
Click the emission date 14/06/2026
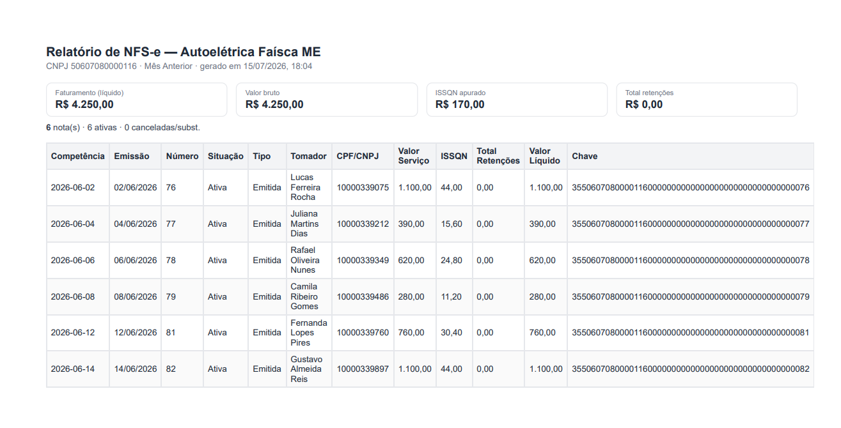pyautogui.click(x=136, y=369)
